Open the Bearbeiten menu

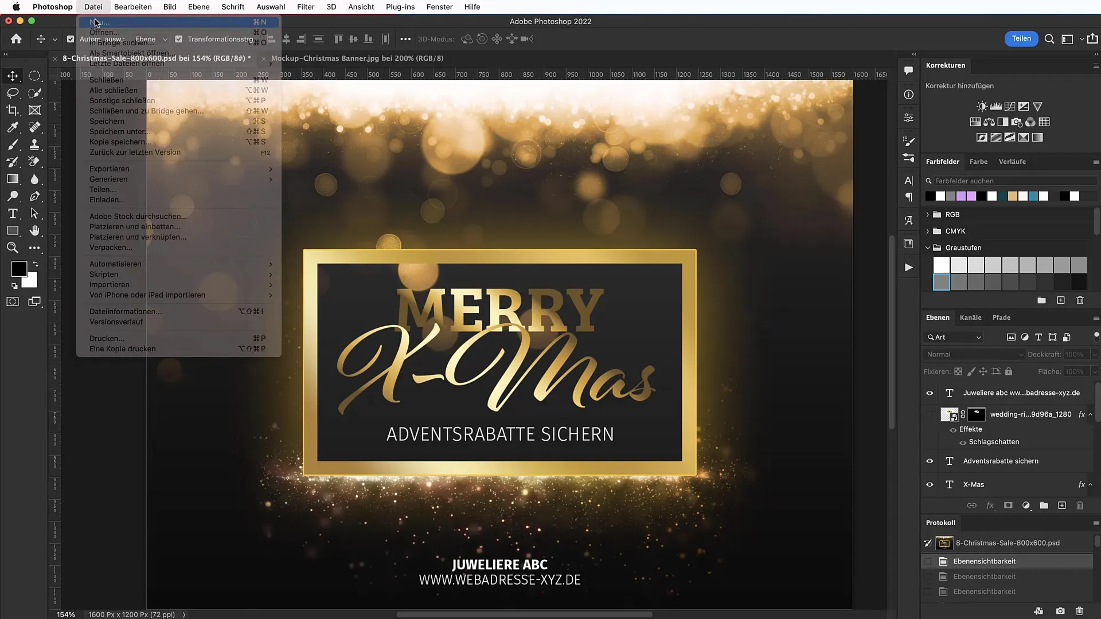(x=132, y=7)
